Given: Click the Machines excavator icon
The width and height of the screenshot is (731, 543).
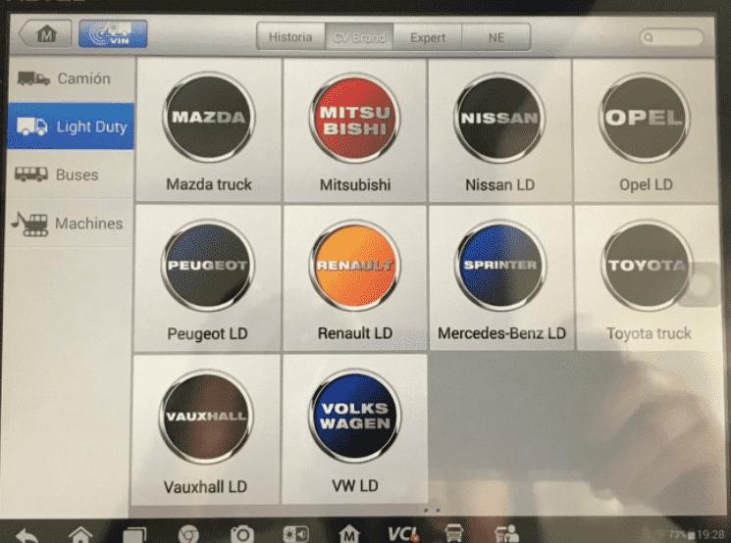Looking at the screenshot, I should (30, 224).
